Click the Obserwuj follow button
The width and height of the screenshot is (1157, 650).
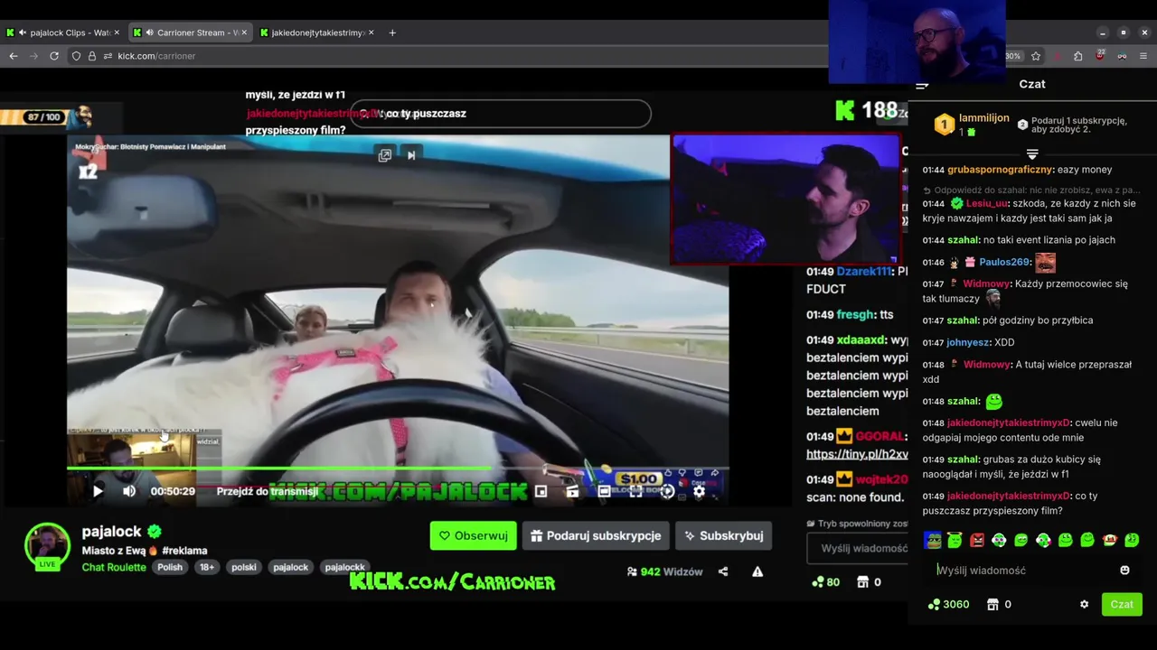(473, 535)
